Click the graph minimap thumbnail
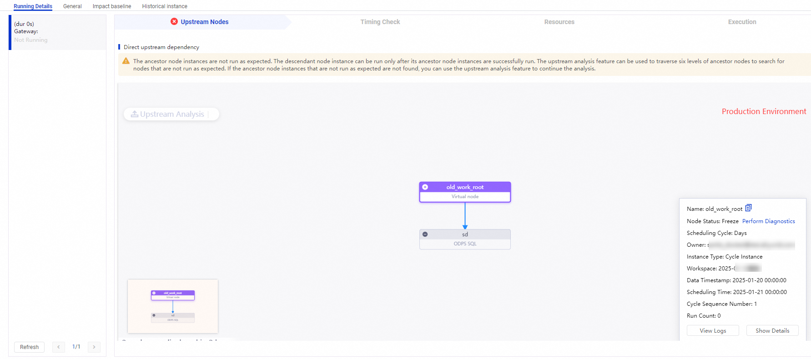The width and height of the screenshot is (811, 359). coord(173,306)
